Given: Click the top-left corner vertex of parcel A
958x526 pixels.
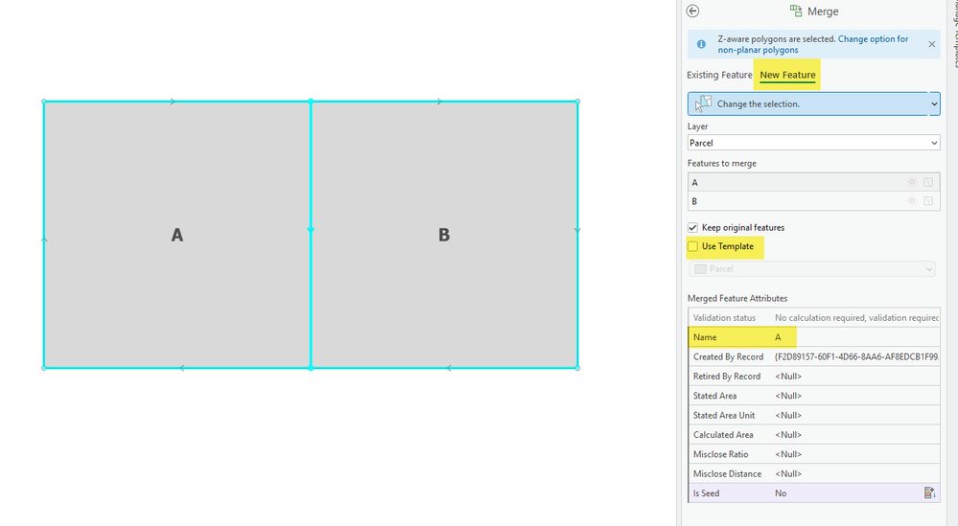Looking at the screenshot, I should click(x=44, y=102).
